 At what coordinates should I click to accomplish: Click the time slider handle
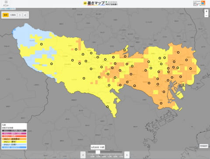click(x=98, y=152)
